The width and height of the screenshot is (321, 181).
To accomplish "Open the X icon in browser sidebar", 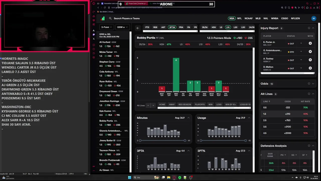I will tap(94, 39).
